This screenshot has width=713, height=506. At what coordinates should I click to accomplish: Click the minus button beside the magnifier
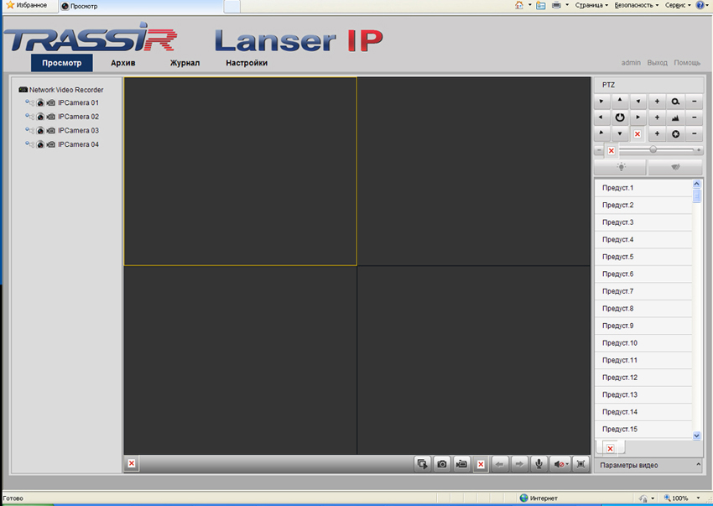pos(694,102)
